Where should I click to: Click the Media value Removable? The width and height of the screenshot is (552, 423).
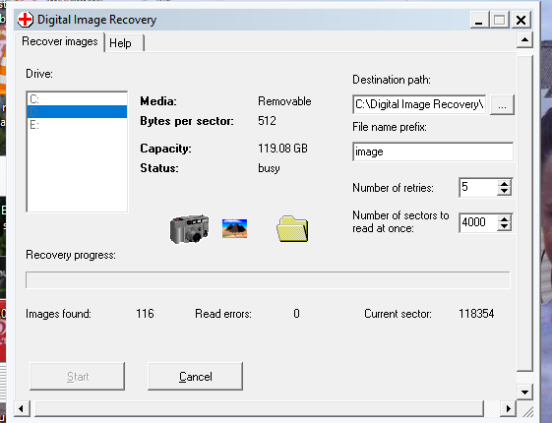pos(284,101)
